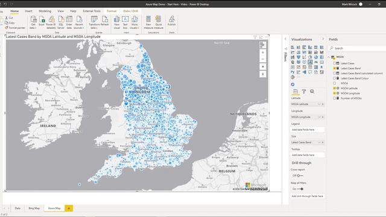Check Latest Cases Band (calculated column) field
This screenshot has width=386, height=217.
334,74
